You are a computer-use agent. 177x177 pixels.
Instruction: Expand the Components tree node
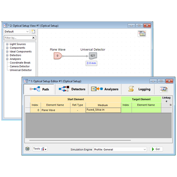click(7, 48)
